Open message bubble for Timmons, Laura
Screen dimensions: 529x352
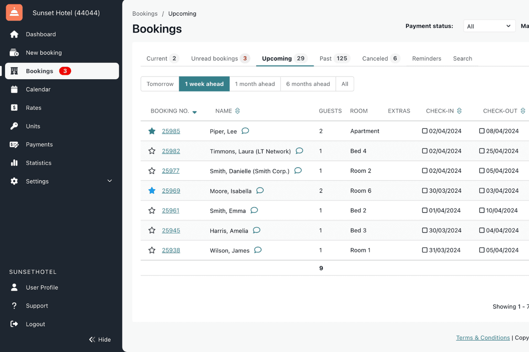299,151
